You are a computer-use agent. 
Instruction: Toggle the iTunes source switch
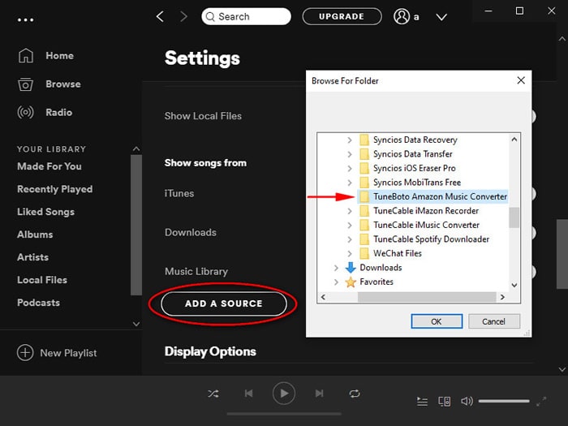533,194
